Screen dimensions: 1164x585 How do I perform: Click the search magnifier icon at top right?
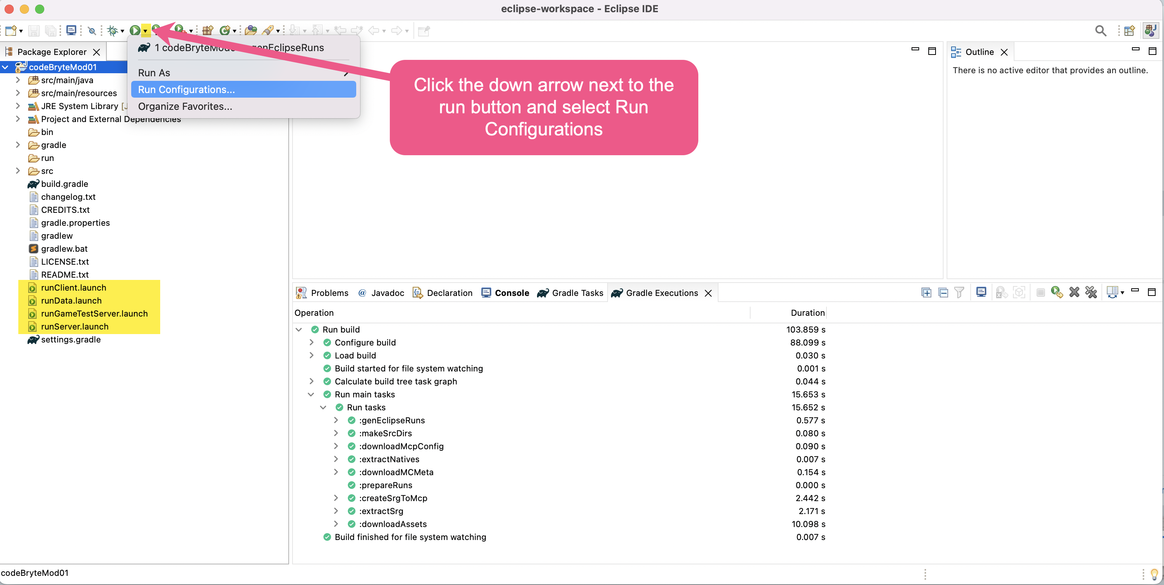point(1100,31)
